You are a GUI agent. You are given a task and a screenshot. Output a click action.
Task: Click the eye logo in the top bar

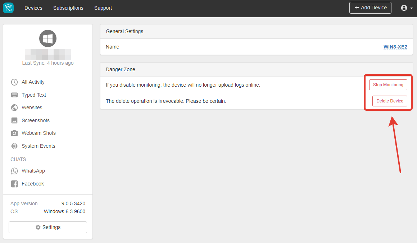pyautogui.click(x=8, y=8)
